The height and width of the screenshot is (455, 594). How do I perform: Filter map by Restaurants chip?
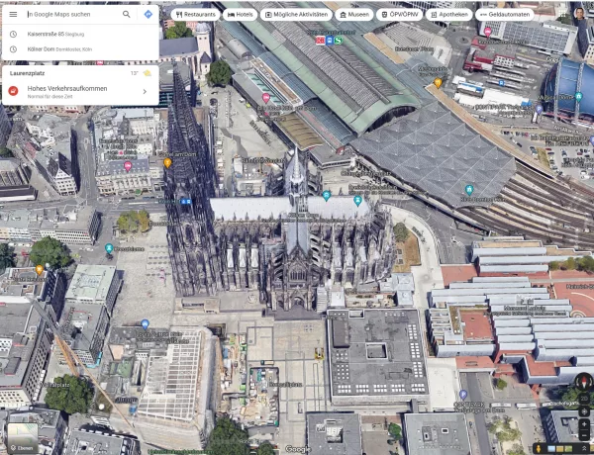point(195,15)
